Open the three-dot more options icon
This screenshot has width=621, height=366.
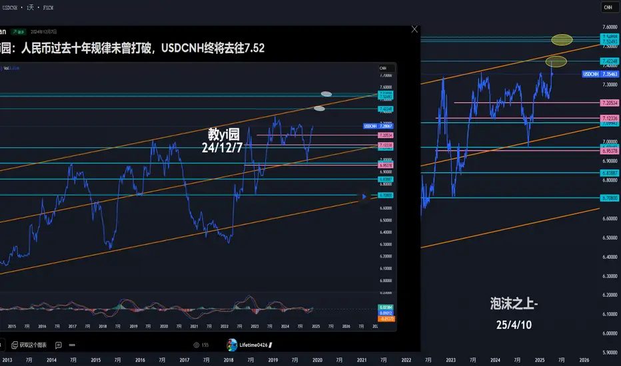click(72, 345)
